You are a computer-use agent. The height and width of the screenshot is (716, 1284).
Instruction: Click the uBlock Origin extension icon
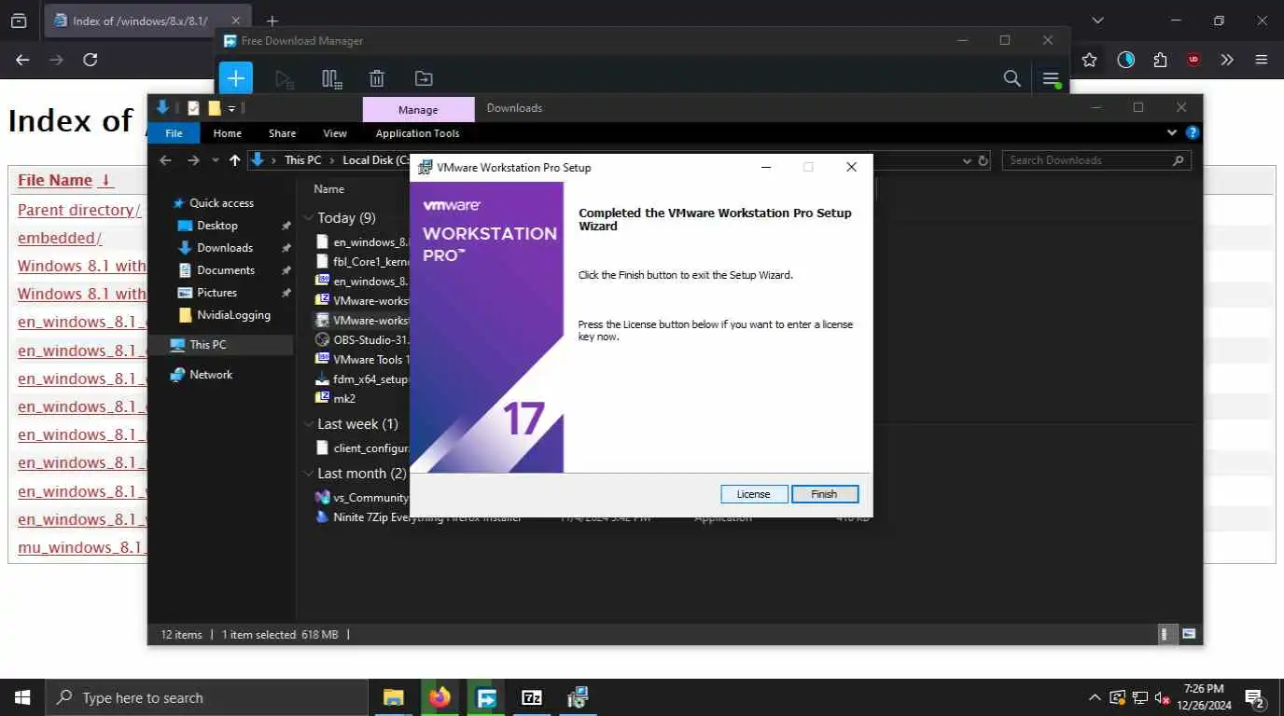(x=1193, y=60)
